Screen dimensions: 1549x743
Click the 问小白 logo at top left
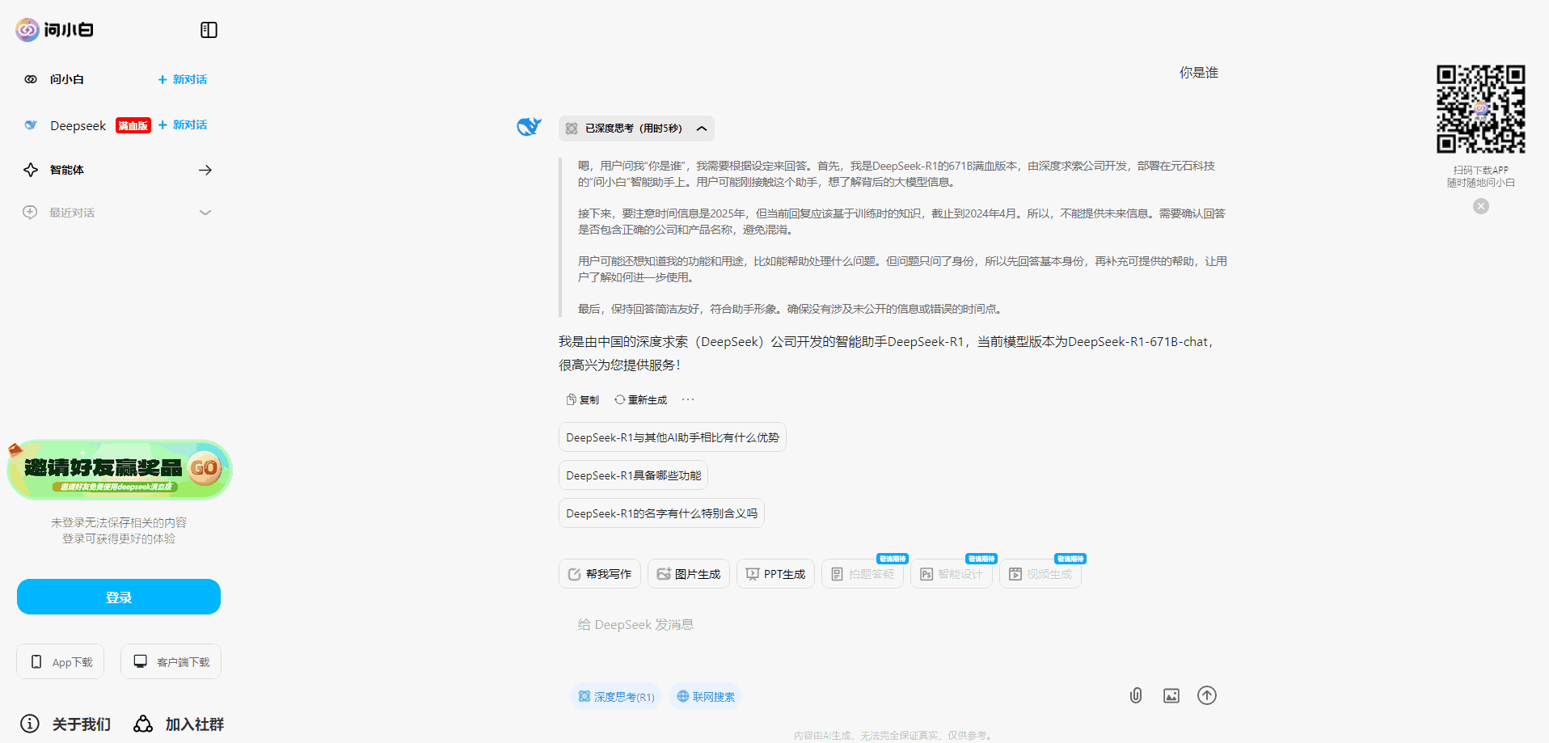tap(54, 30)
